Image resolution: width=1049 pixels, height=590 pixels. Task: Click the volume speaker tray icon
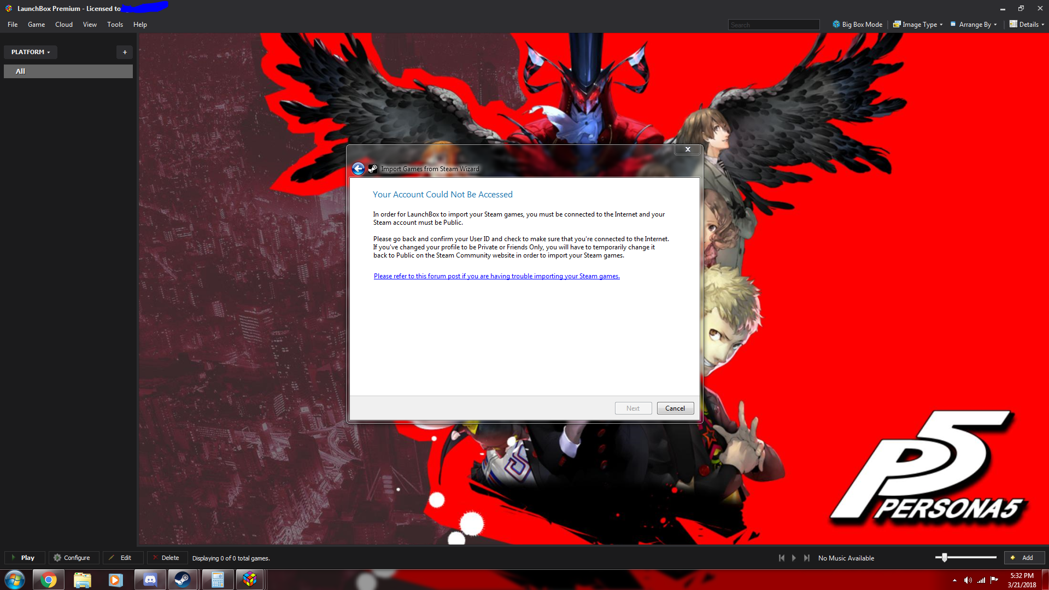tap(968, 580)
